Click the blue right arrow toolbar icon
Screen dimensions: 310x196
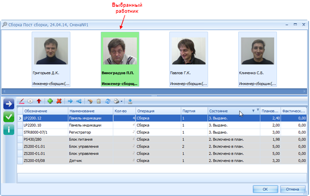[70, 101]
